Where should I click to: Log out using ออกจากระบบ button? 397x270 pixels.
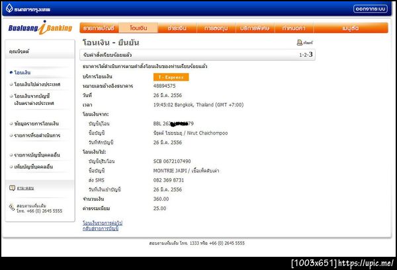(371, 9)
